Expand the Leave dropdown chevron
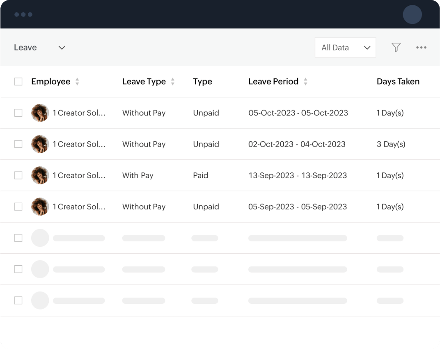The image size is (440, 349). [62, 48]
